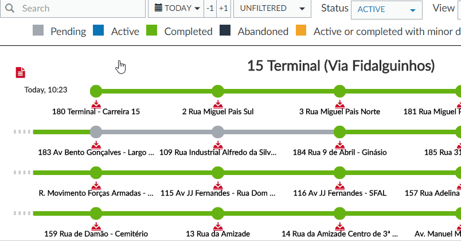Click the red document icon beside route title

[x=21, y=72]
